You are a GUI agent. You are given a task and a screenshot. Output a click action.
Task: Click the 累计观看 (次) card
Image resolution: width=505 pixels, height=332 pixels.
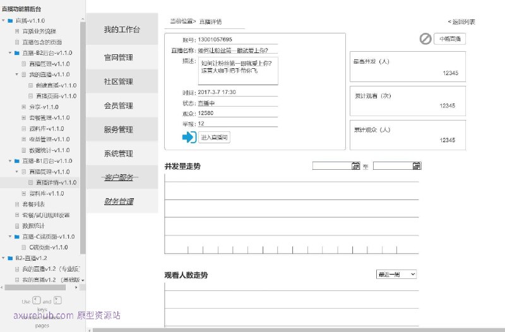(x=408, y=101)
